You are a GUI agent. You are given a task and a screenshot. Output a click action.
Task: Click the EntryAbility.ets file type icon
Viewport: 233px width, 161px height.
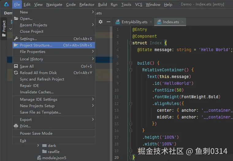pos(118,22)
